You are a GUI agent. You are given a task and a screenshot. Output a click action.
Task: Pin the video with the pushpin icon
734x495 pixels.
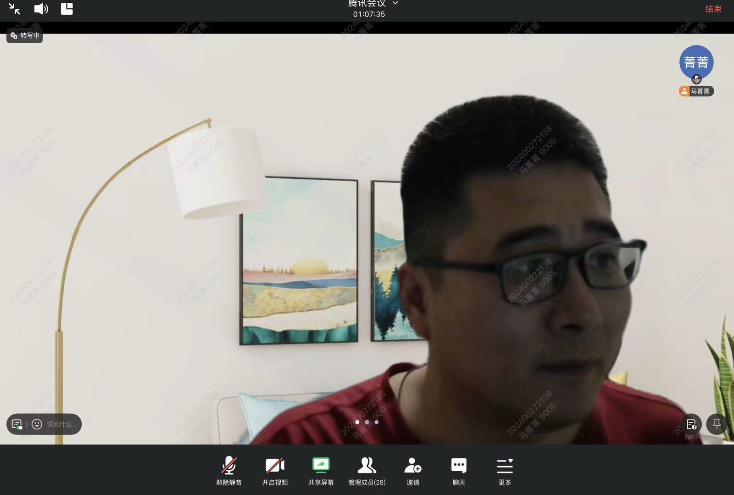tap(717, 424)
